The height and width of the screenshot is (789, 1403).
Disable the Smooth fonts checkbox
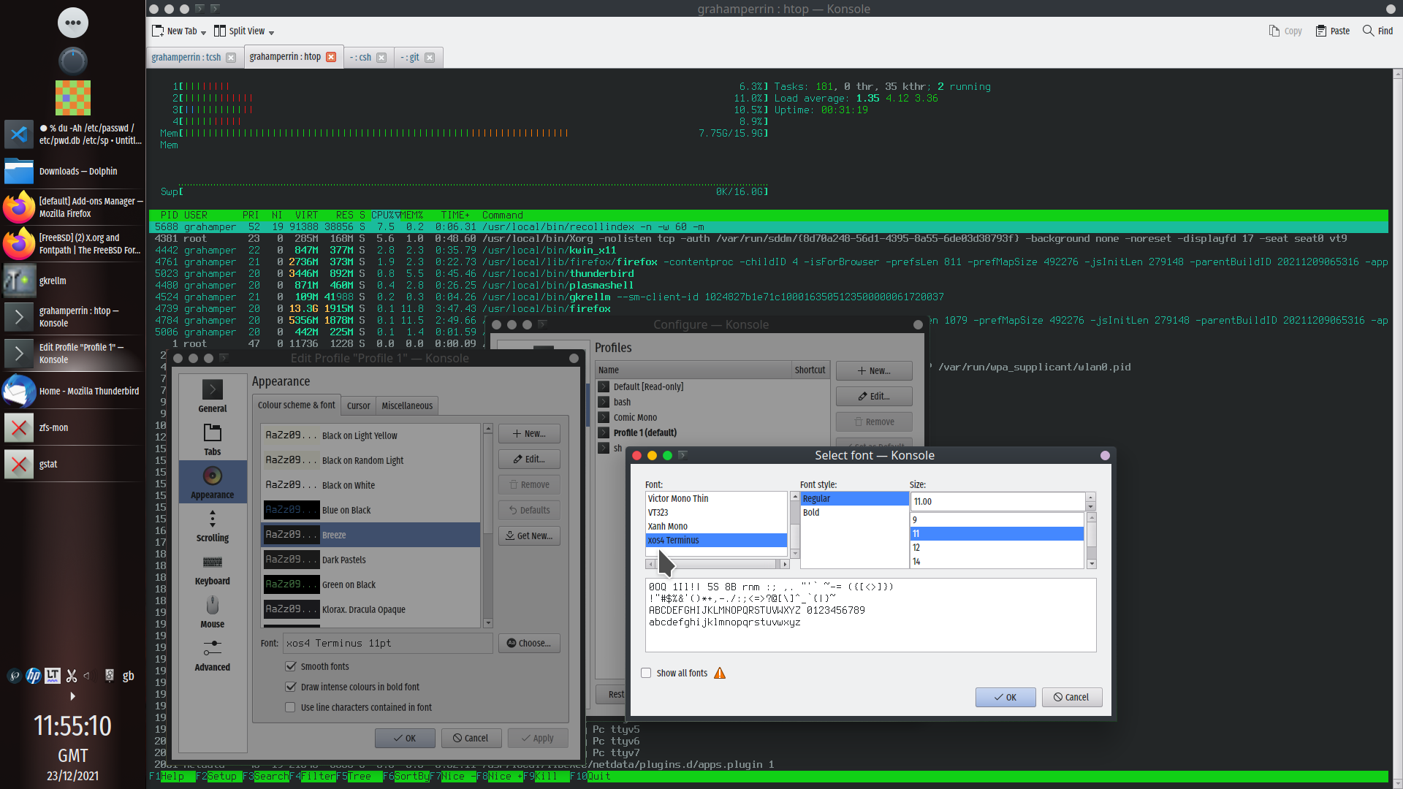(291, 666)
